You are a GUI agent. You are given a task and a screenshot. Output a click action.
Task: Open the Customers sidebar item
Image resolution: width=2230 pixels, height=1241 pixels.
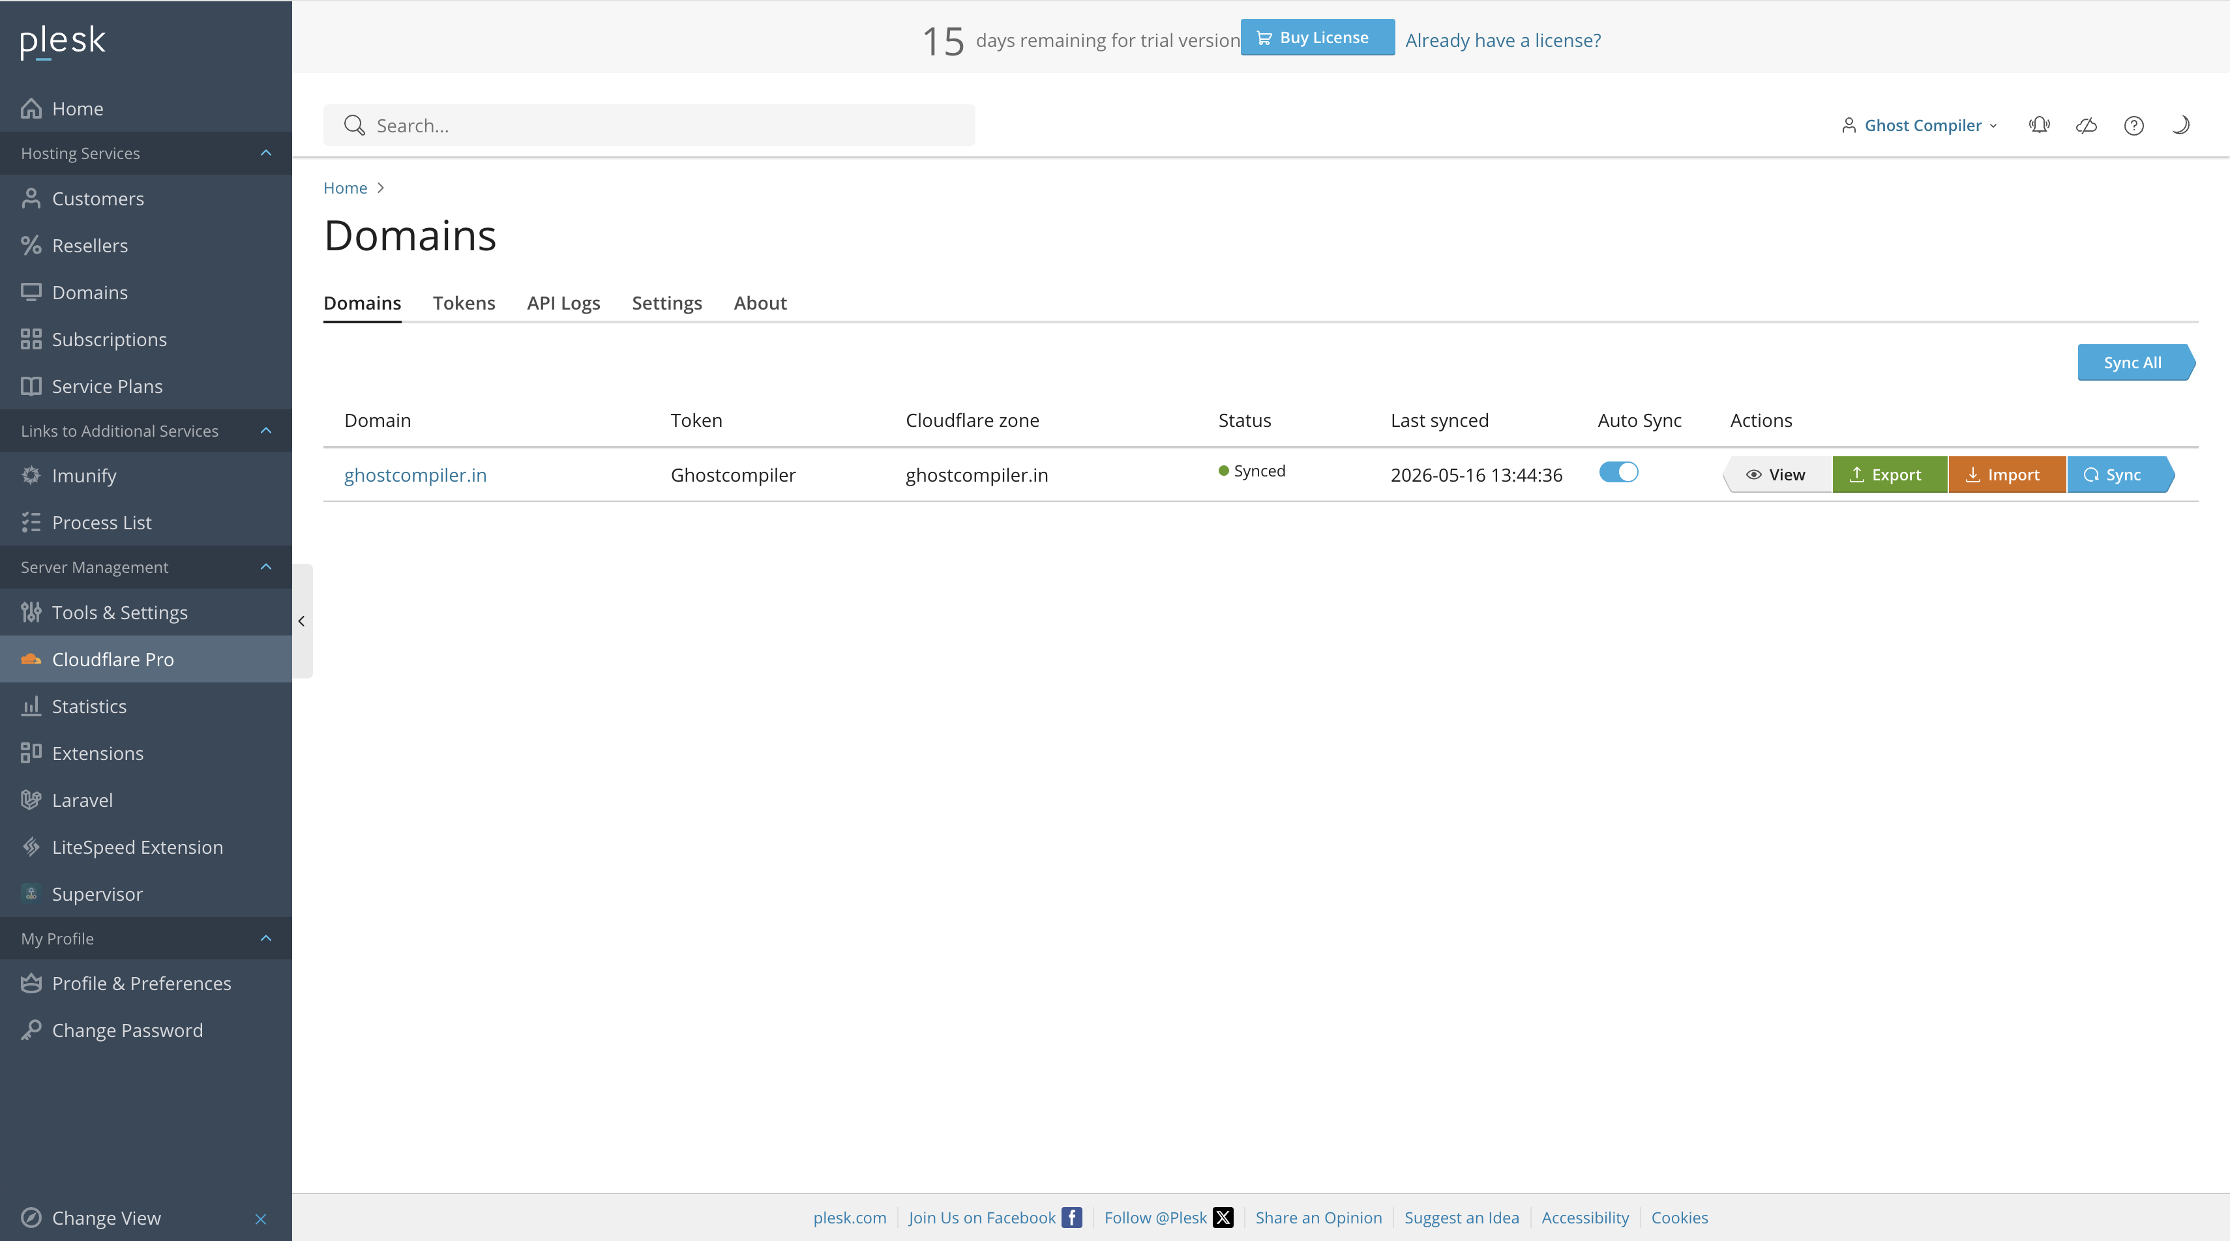pos(145,198)
